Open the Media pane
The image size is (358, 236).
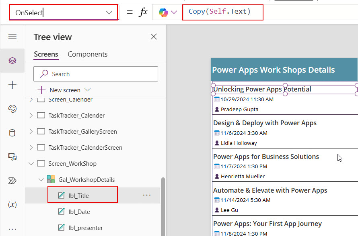coord(12,157)
